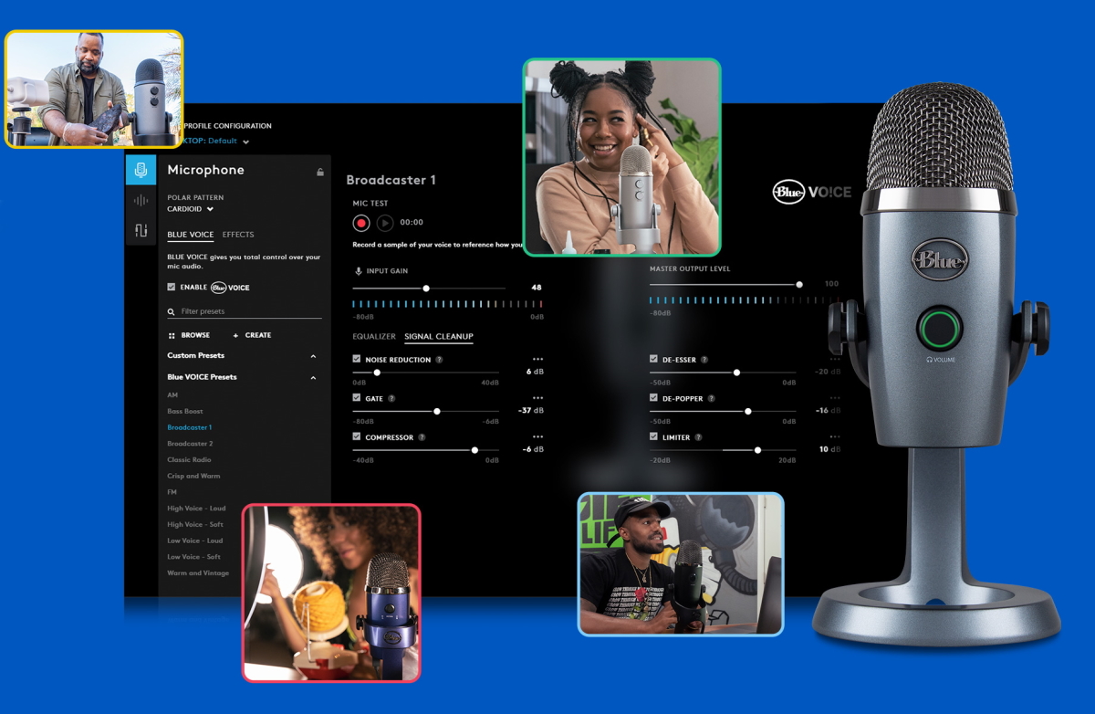Click the Master Output Level slider handle
Image resolution: width=1095 pixels, height=714 pixels.
(799, 285)
